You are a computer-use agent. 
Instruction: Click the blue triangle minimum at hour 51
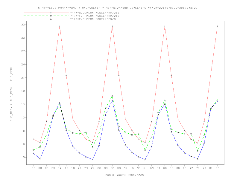tap(145, 159)
